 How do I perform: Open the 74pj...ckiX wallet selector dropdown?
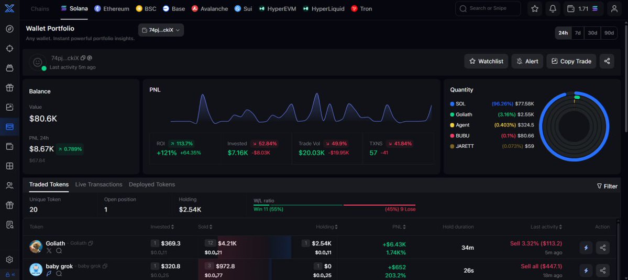161,30
